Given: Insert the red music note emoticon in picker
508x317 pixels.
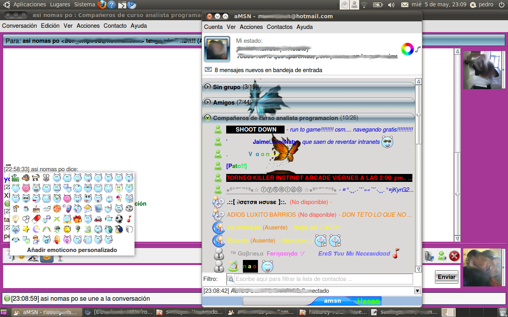Looking at the screenshot, I should [129, 219].
